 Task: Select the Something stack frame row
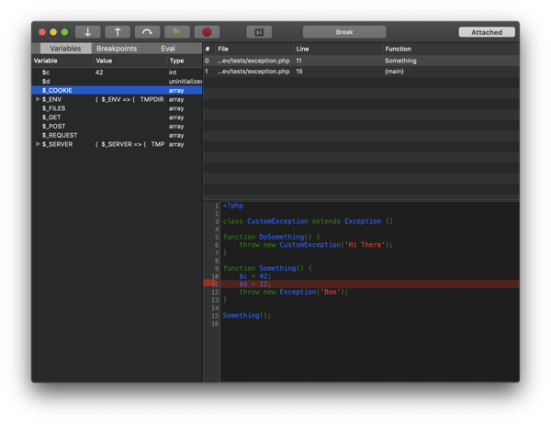pyautogui.click(x=358, y=61)
